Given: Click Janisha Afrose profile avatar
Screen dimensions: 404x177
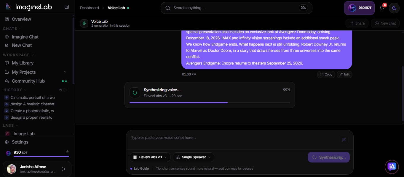Looking at the screenshot, I should pyautogui.click(x=12, y=169).
